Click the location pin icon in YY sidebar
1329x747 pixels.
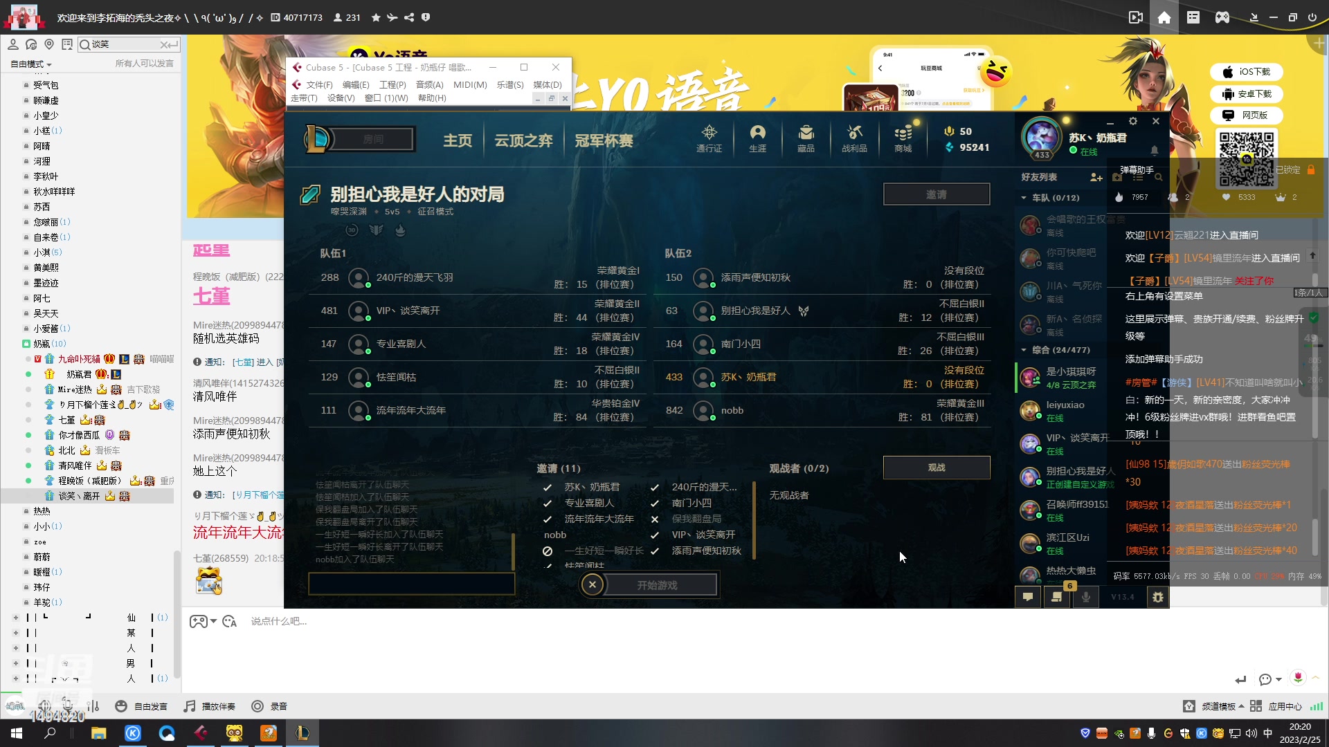pyautogui.click(x=49, y=44)
